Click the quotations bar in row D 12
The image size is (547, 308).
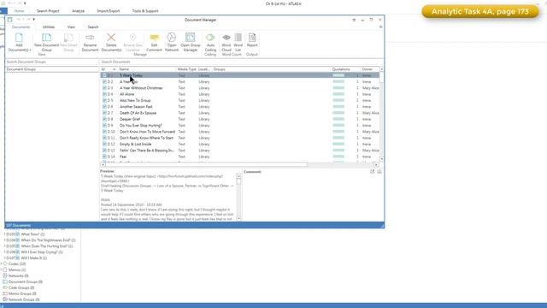[338, 144]
